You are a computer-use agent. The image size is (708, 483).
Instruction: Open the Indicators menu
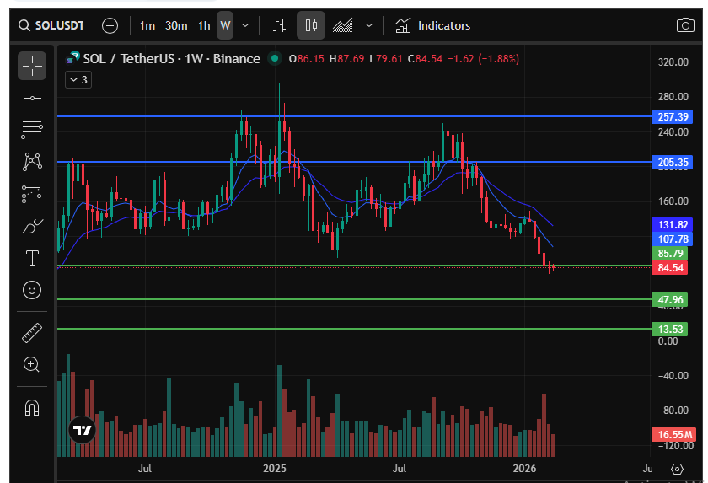[432, 26]
